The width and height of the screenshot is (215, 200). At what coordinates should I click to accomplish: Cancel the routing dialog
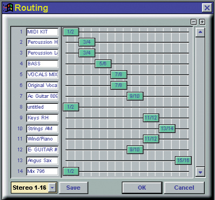click(184, 188)
